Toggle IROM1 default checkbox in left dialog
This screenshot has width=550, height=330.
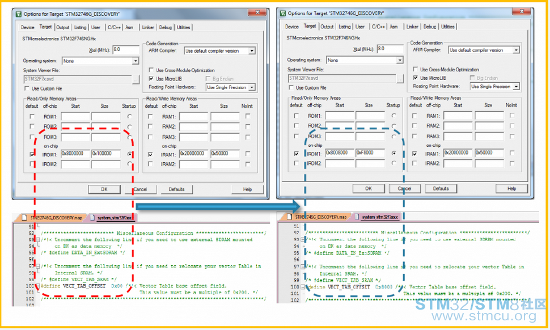tap(32, 154)
